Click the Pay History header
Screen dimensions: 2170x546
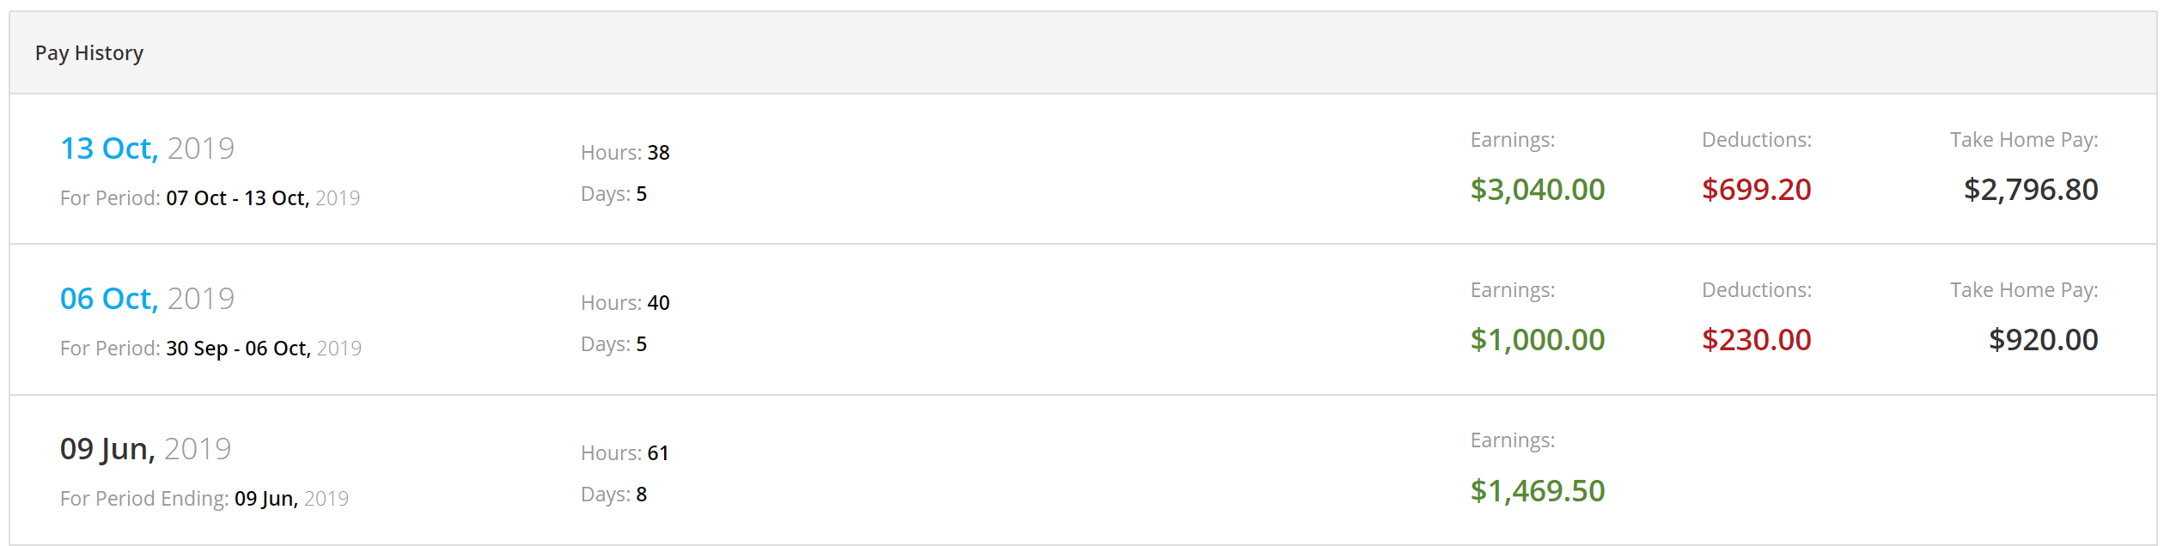click(x=89, y=53)
